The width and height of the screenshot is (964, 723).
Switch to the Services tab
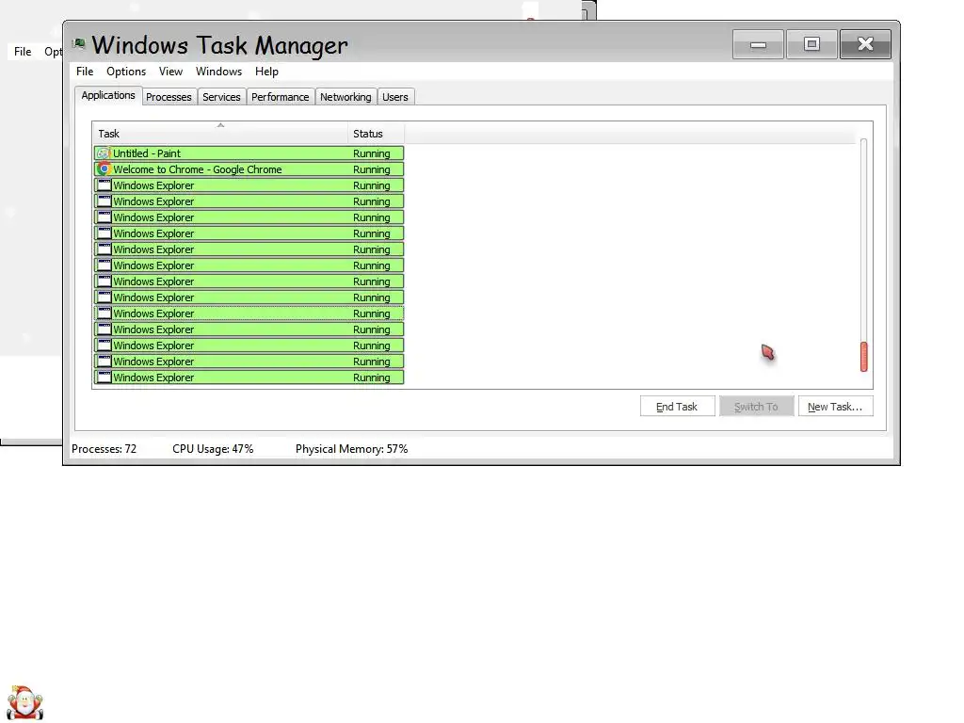(x=221, y=97)
